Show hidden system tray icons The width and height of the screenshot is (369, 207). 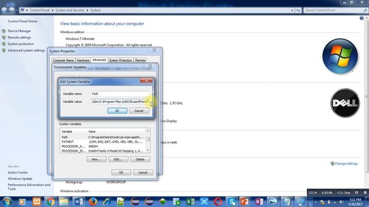tap(315, 202)
